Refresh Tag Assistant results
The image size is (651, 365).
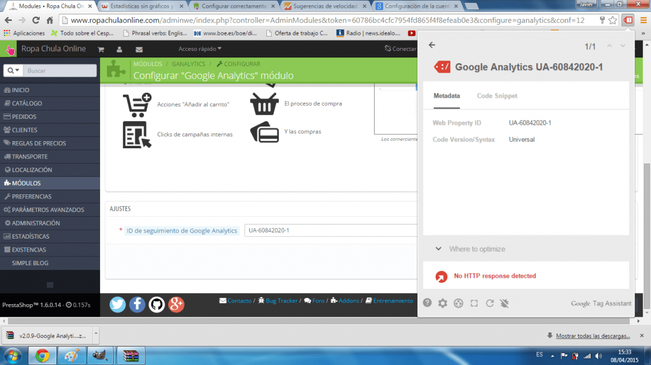490,303
